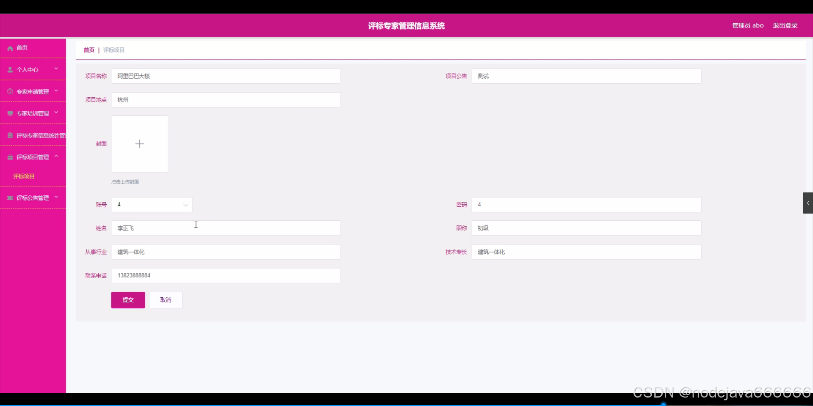
Task: Expand the 评标公告管理 menu chevron
Action: (56, 197)
